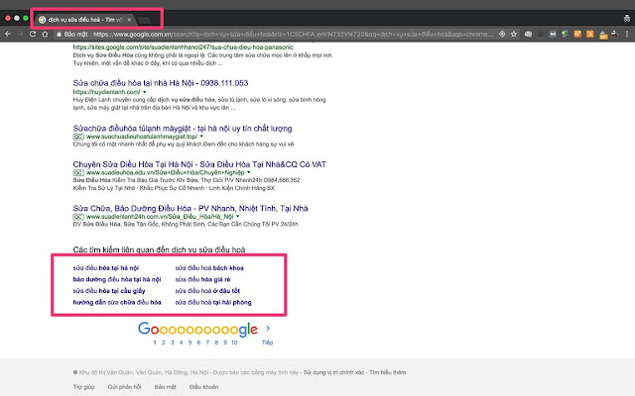Go to results page 2
635x396 pixels.
coord(163,343)
